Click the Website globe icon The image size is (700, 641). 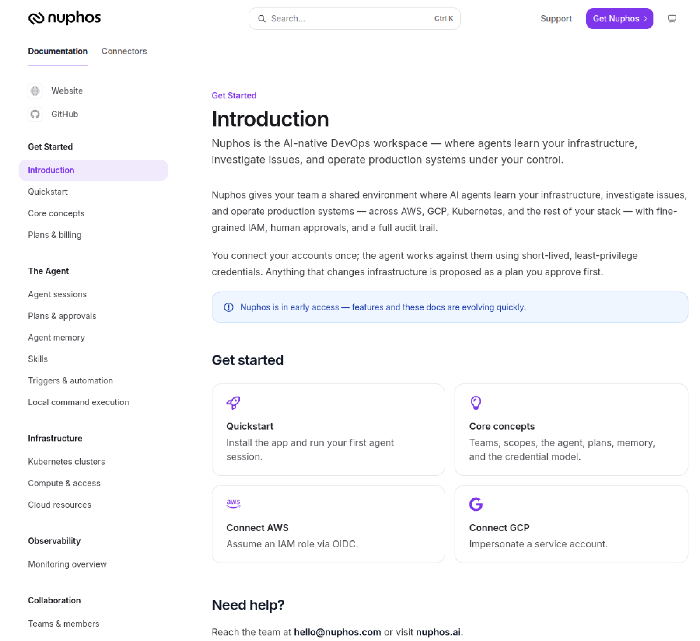tap(35, 91)
